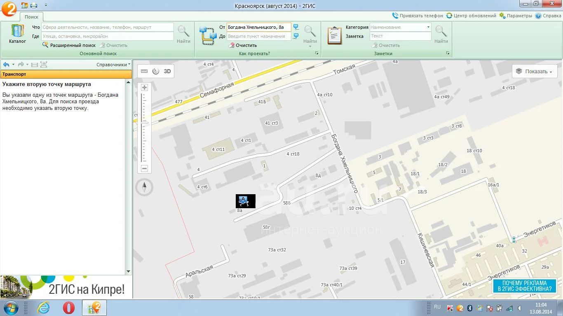Click the Bluetooth tray icon
The width and height of the screenshot is (563, 316).
(469, 308)
